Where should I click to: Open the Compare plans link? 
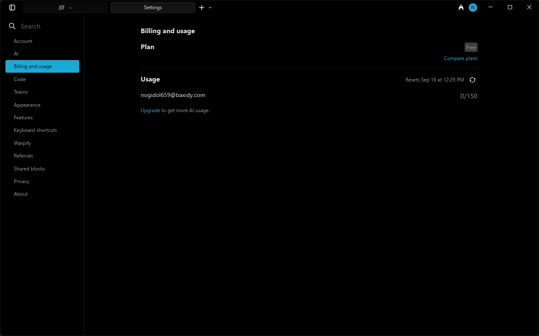pyautogui.click(x=460, y=58)
